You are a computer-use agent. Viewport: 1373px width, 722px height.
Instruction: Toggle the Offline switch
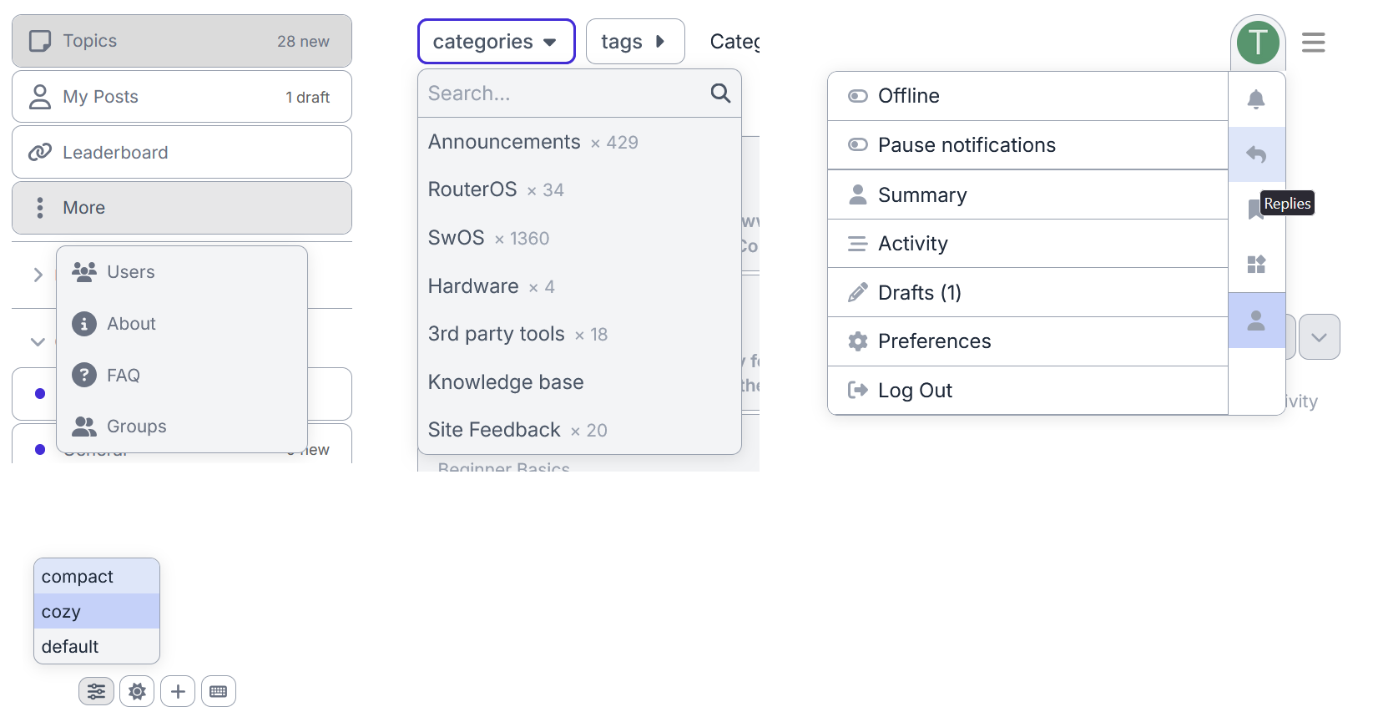pos(857,96)
